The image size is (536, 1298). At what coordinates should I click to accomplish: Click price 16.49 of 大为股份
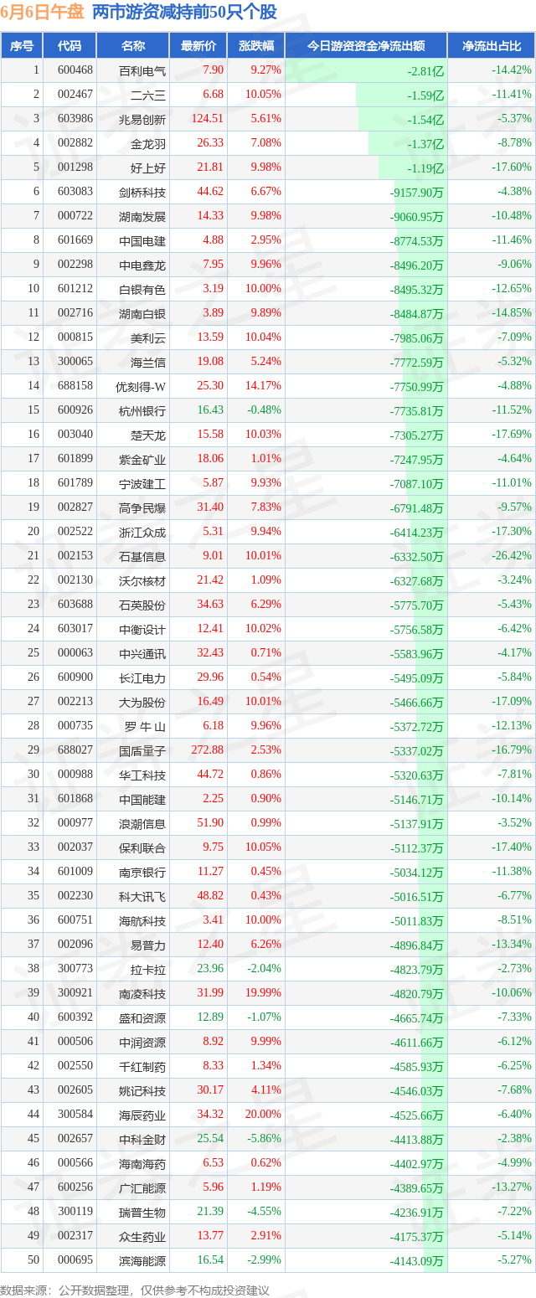pyautogui.click(x=209, y=702)
